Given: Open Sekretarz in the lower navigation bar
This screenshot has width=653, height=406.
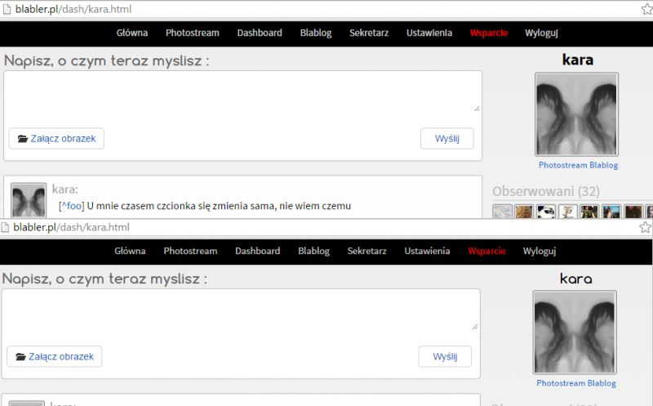Looking at the screenshot, I should tap(366, 251).
